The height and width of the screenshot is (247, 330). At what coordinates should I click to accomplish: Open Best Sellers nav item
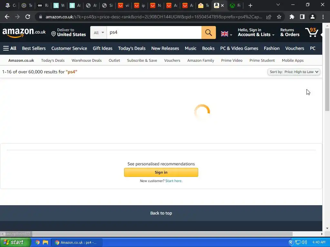point(34,48)
